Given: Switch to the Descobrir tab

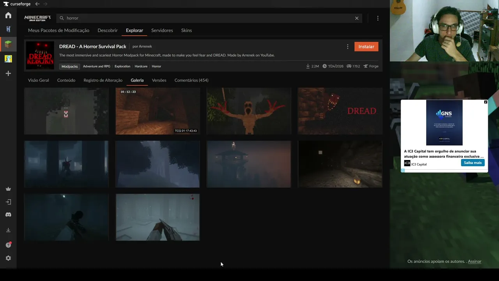Looking at the screenshot, I should pyautogui.click(x=108, y=30).
